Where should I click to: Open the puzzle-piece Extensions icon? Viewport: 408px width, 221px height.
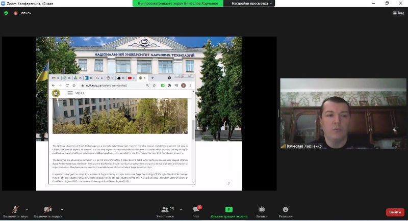170,86
